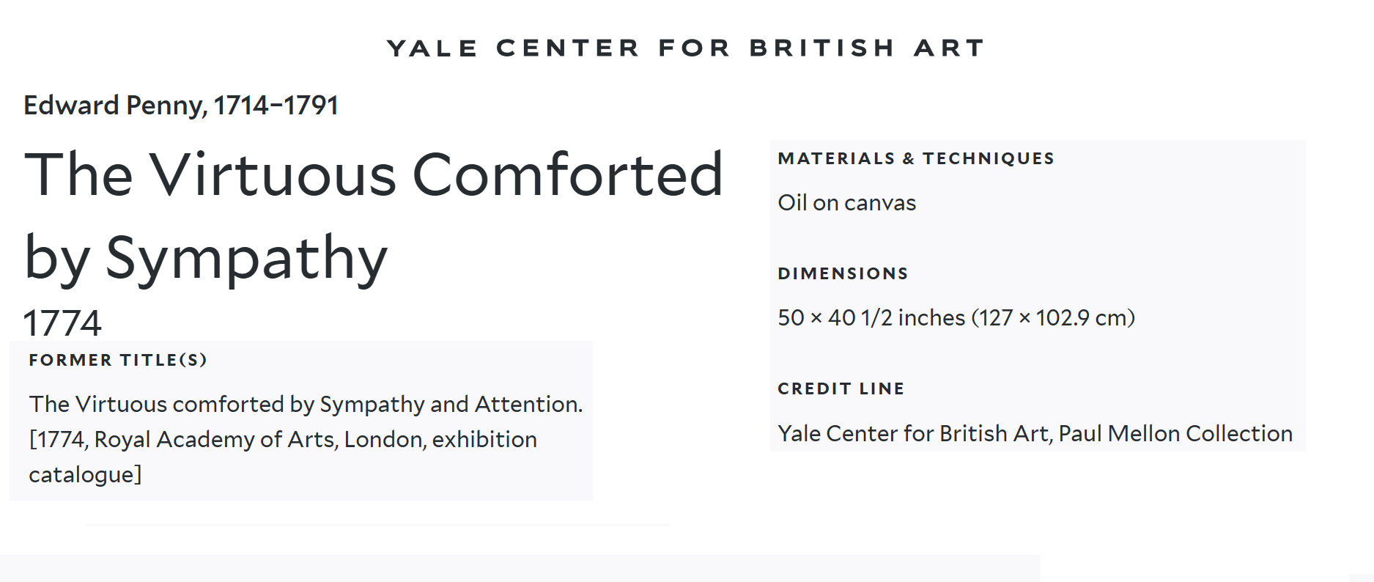The height and width of the screenshot is (582, 1374).
Task: Click the "(127 × 102.9 cm)" metric dimensions
Action: coord(1053,317)
